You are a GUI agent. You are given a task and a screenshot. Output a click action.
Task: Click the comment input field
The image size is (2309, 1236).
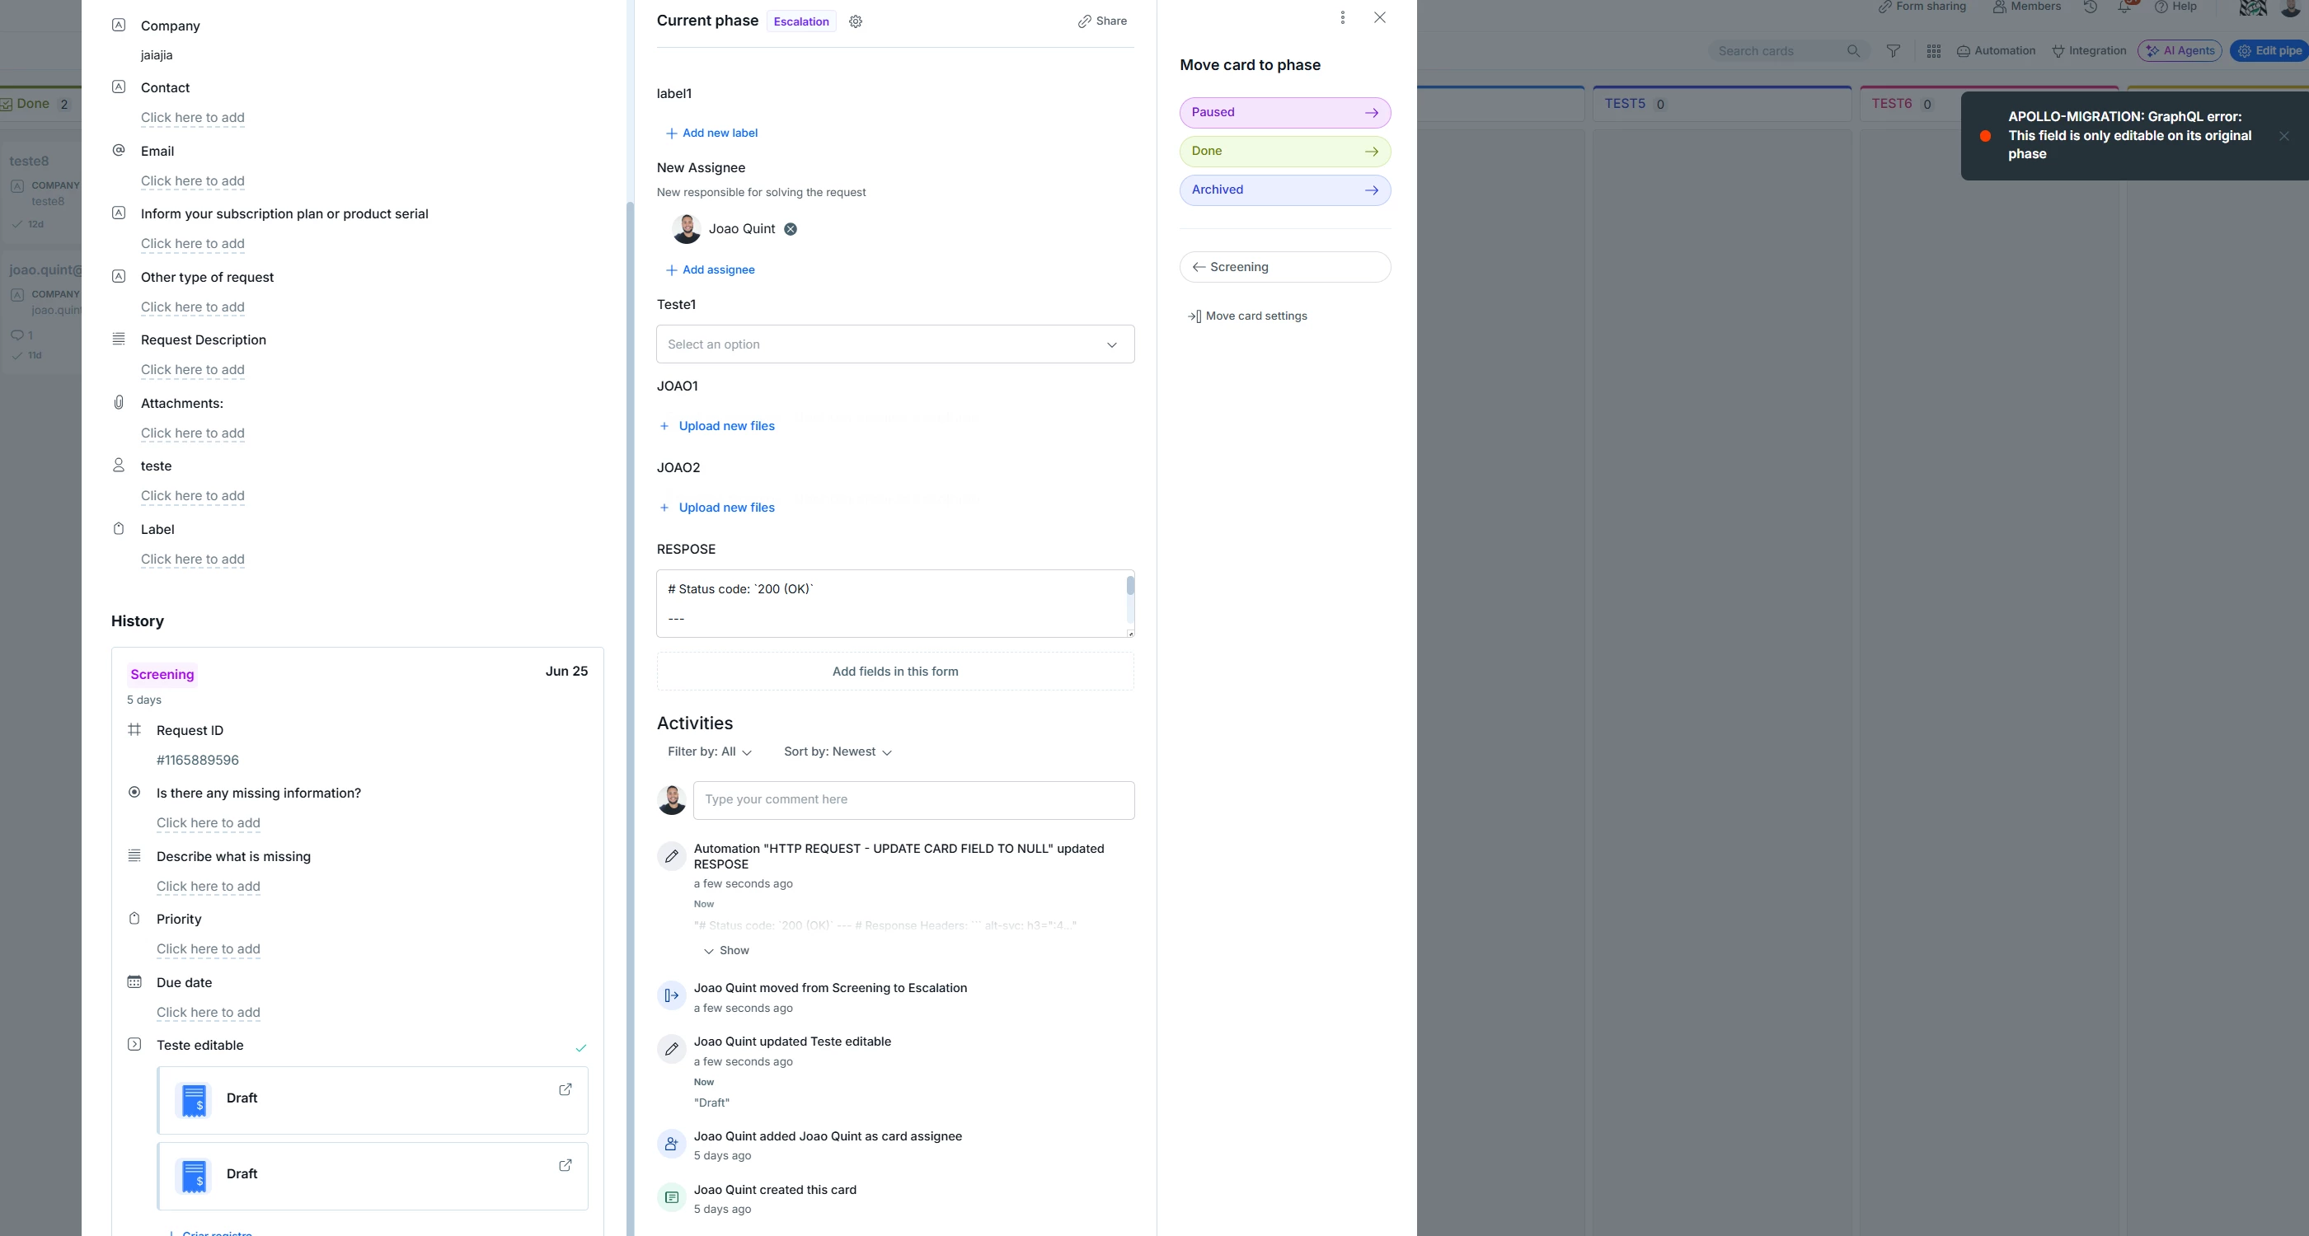coord(913,800)
